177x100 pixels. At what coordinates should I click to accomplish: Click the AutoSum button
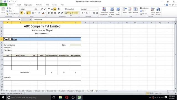144,8
